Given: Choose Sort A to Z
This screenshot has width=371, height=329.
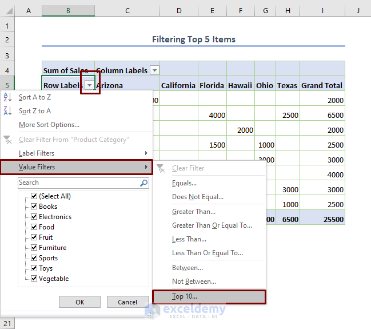Looking at the screenshot, I should [77, 97].
